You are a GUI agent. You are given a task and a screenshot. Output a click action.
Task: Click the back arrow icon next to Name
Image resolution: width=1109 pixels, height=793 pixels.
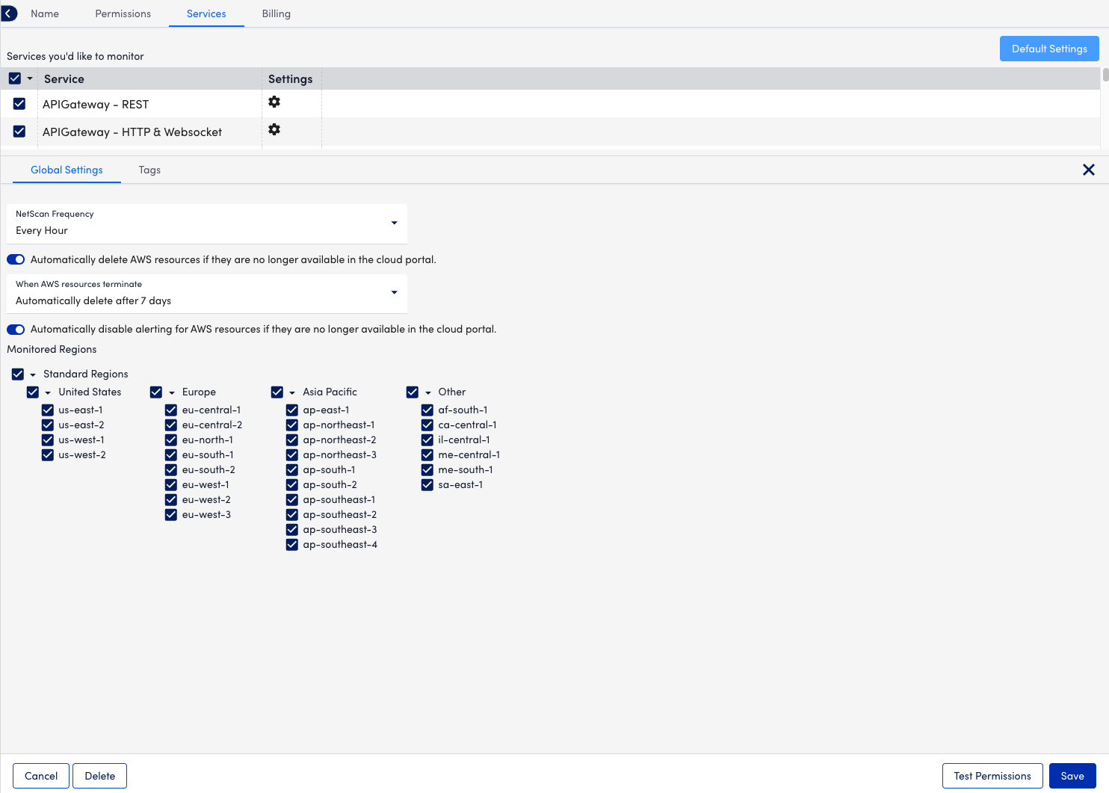pyautogui.click(x=9, y=13)
